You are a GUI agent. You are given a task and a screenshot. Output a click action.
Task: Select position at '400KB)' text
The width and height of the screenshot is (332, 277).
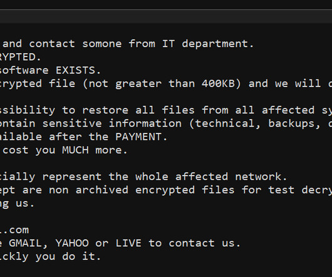click(221, 83)
